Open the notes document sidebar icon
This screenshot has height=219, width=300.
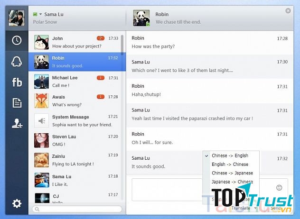pos(17,103)
